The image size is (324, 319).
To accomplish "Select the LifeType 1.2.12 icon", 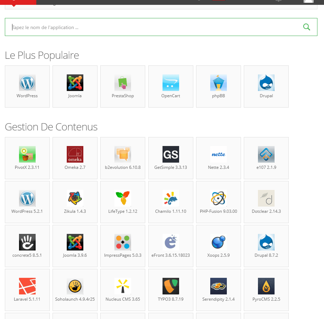I will 123,198.
